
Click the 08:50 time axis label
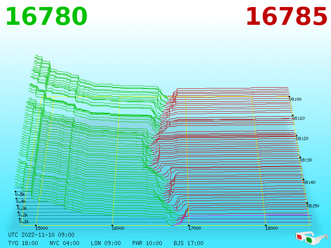tap(313, 206)
